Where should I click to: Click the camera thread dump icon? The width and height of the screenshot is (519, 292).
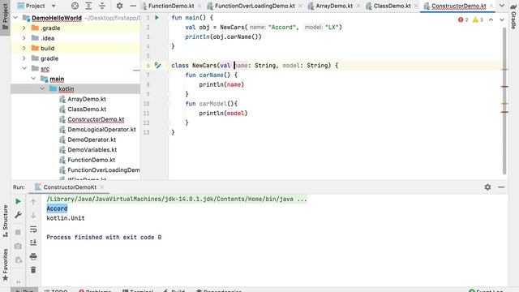(18, 246)
